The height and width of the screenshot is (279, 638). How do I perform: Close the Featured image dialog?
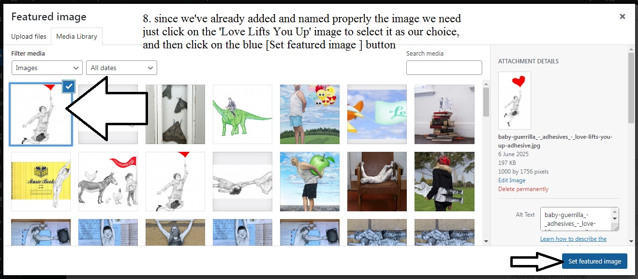click(623, 16)
